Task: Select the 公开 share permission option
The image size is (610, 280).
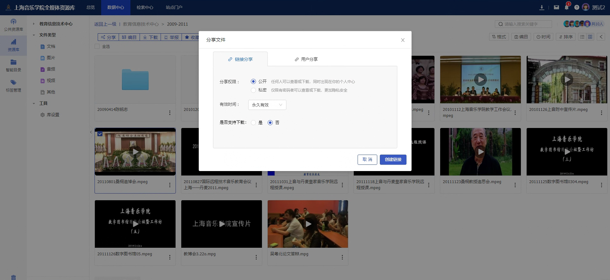Action: (253, 81)
